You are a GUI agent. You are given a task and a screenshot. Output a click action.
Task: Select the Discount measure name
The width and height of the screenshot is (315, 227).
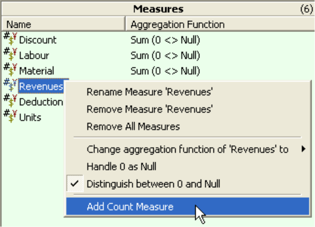[38, 40]
